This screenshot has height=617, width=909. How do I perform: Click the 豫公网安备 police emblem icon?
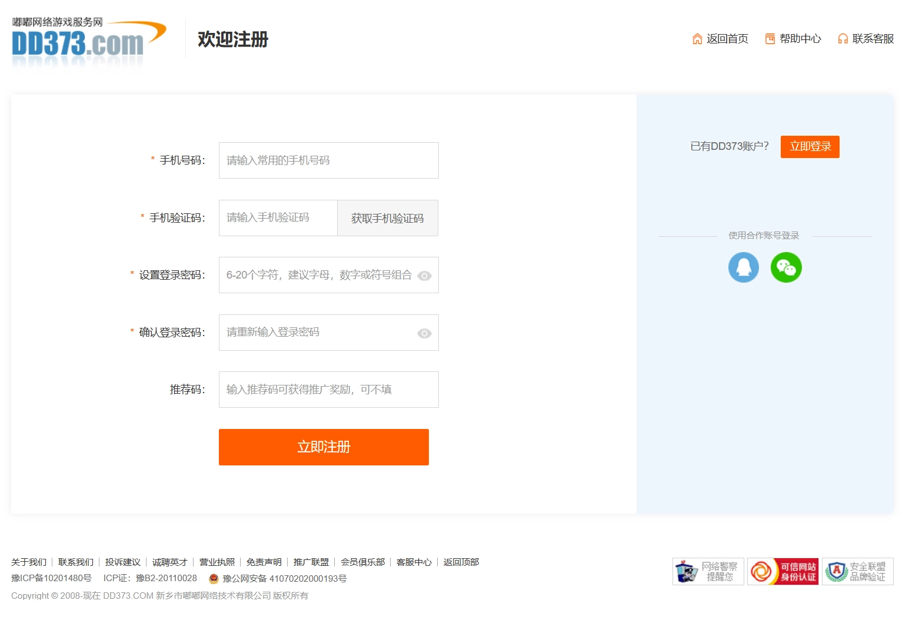214,579
